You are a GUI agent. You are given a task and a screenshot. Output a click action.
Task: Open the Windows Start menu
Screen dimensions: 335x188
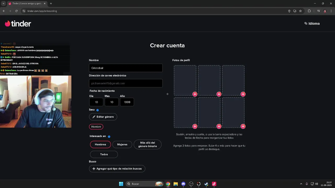pos(121,184)
